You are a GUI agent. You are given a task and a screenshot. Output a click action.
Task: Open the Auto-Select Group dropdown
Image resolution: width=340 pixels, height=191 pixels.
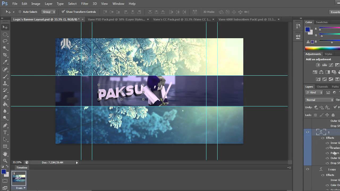click(x=48, y=12)
